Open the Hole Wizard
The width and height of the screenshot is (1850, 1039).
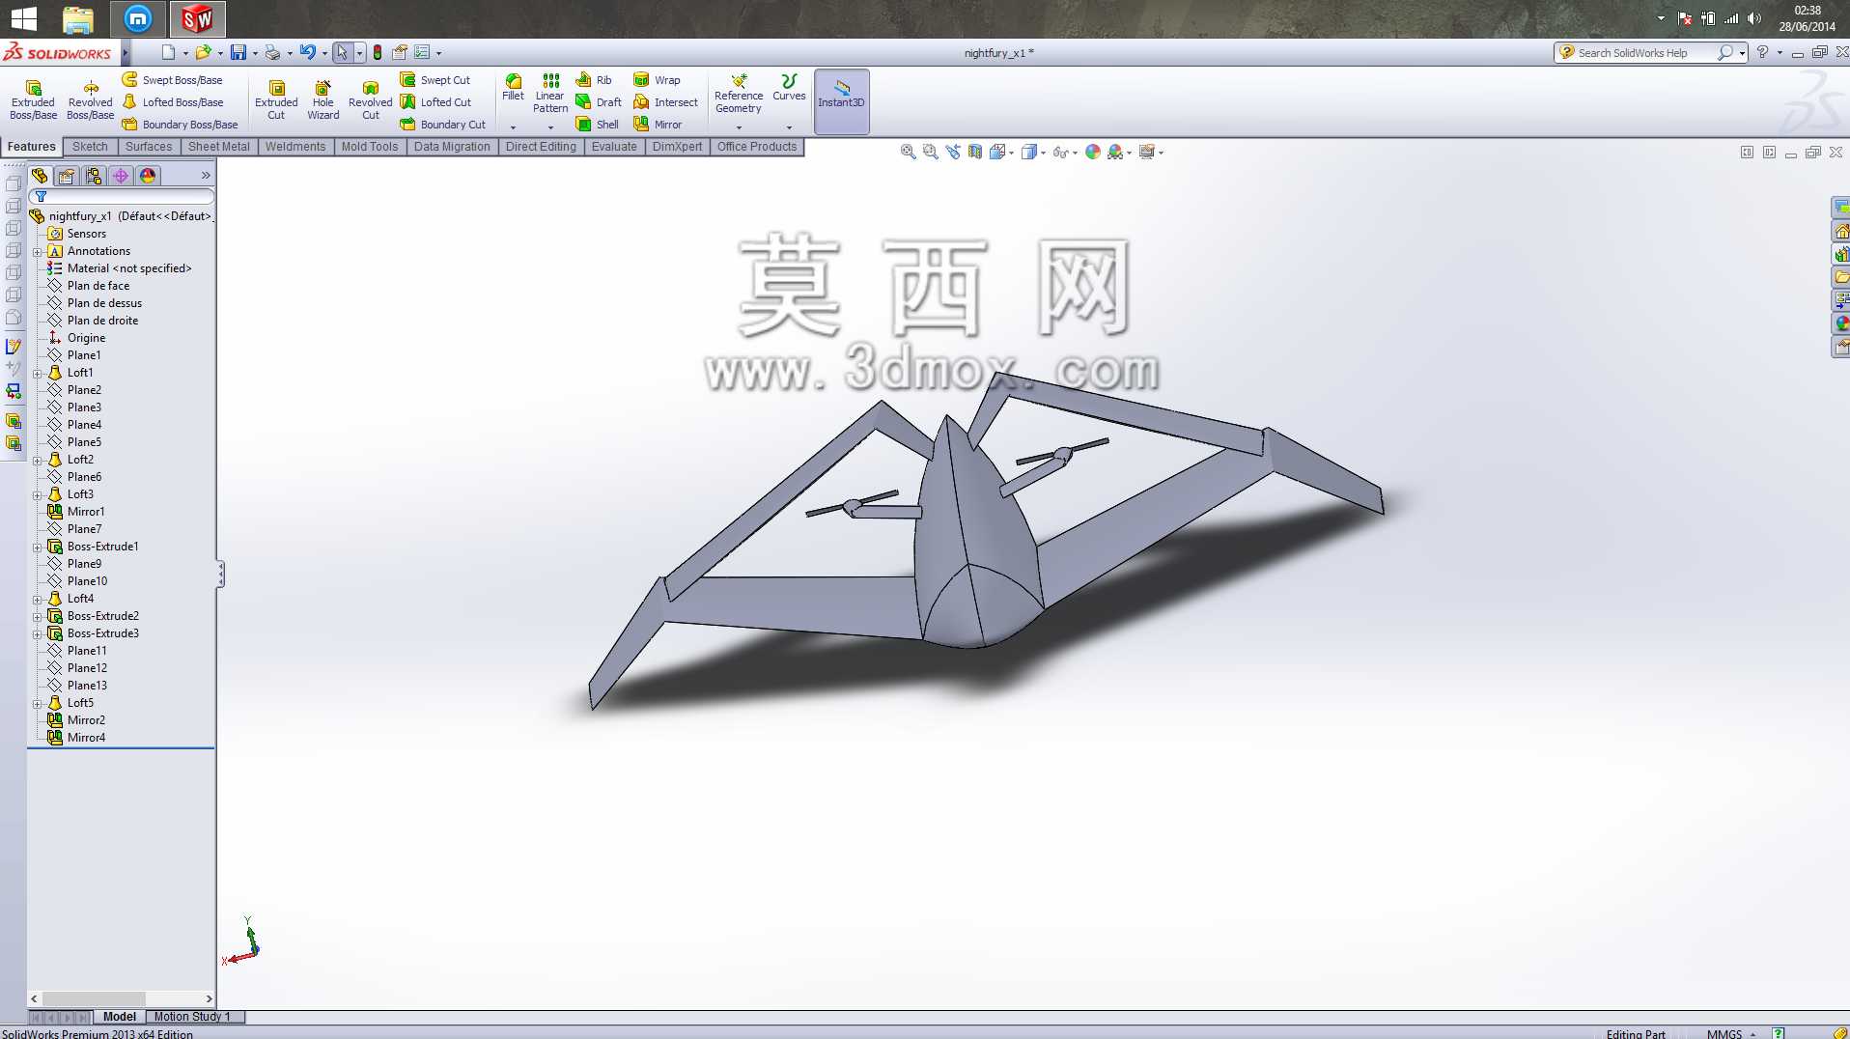click(x=323, y=99)
